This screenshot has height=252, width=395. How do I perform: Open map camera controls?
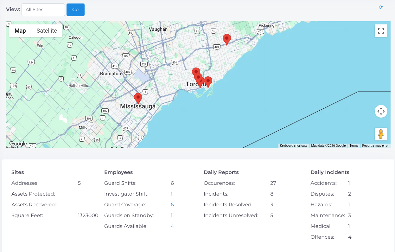381,111
